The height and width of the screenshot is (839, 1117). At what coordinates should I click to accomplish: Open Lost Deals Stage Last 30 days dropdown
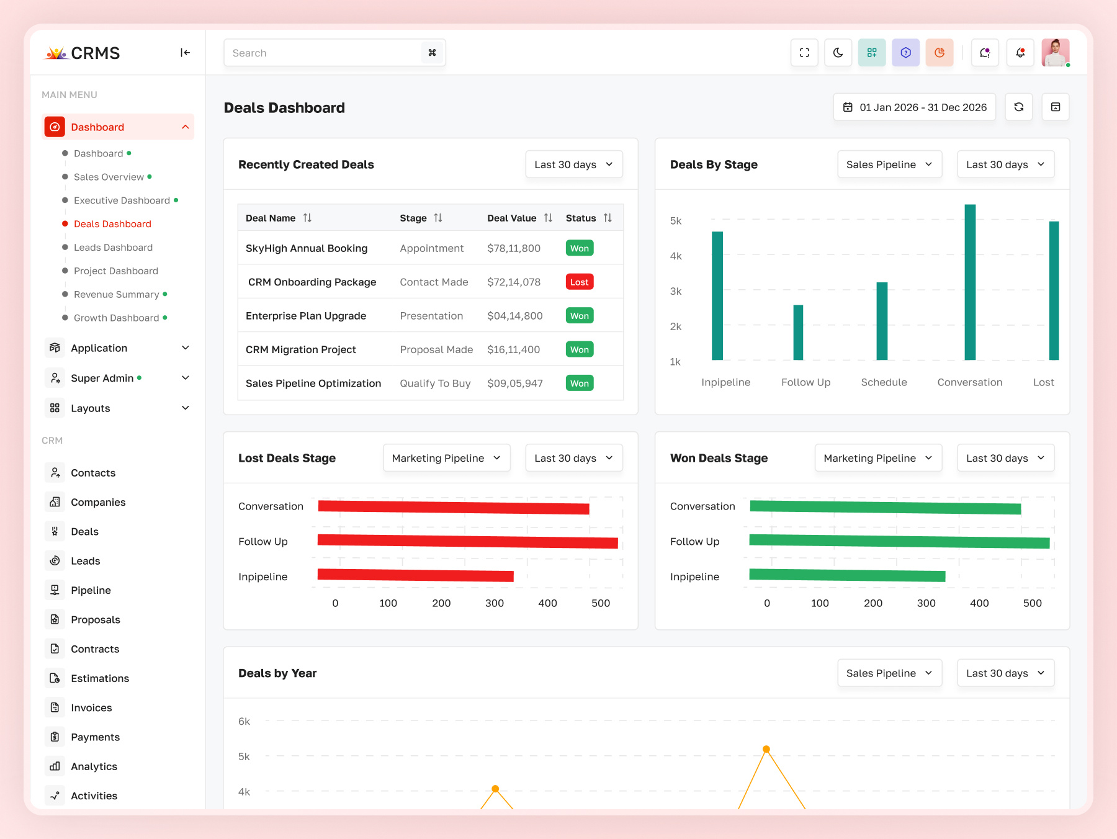574,458
